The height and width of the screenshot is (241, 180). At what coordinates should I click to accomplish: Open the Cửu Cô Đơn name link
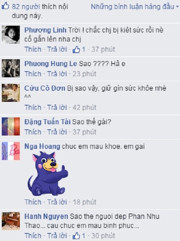pos(45,89)
